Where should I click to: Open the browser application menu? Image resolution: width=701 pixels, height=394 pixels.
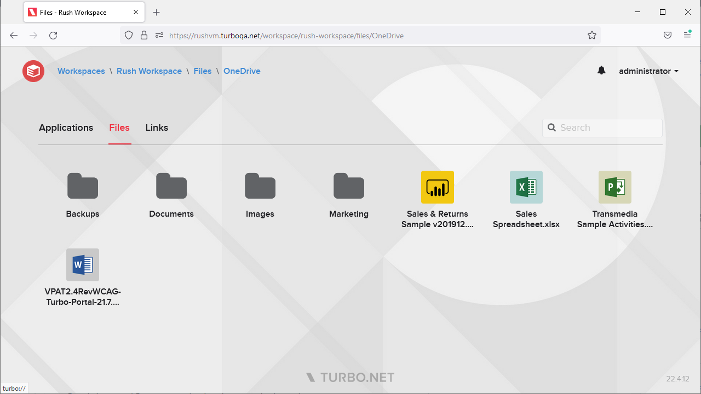tap(687, 35)
